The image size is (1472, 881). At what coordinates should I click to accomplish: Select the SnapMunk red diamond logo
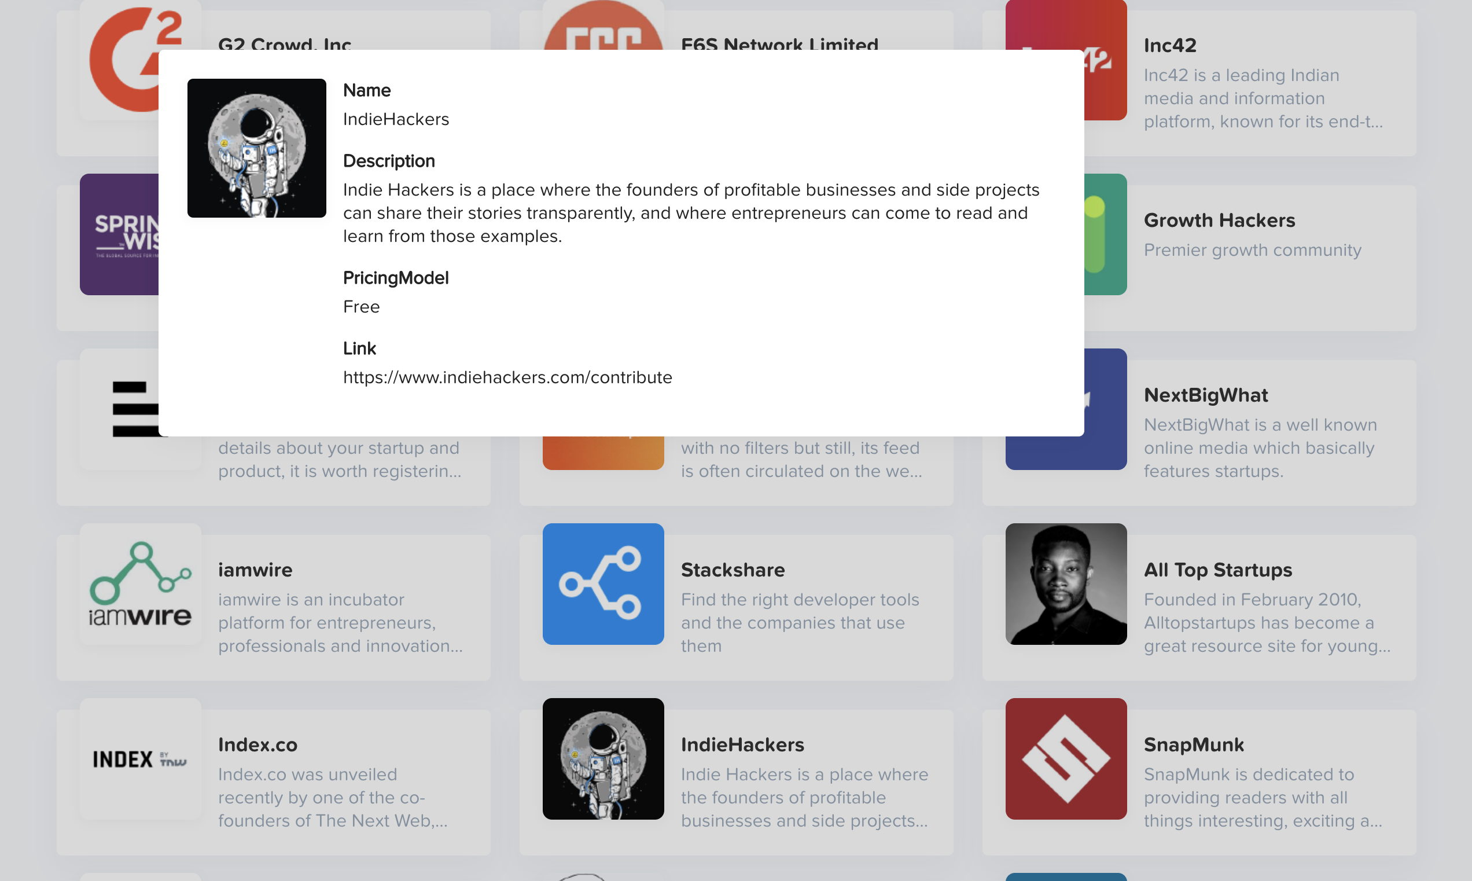[1066, 758]
